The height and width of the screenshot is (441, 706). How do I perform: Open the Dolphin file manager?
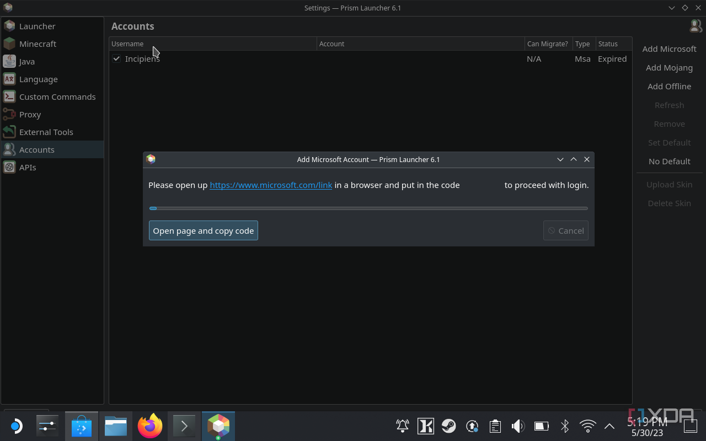[x=116, y=426]
